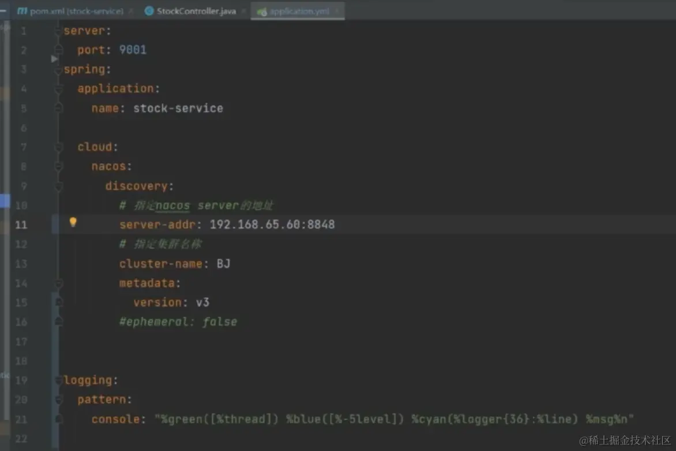676x451 pixels.
Task: Click line number 22 in the gutter
Action: (x=21, y=438)
